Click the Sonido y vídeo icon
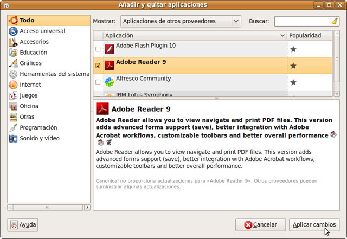 pos(13,138)
